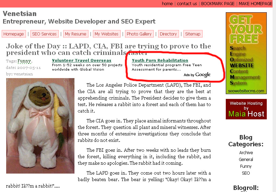This screenshot has height=192, width=276.
Task: Click the by: venetsian author text
Action: pyautogui.click(x=19, y=74)
